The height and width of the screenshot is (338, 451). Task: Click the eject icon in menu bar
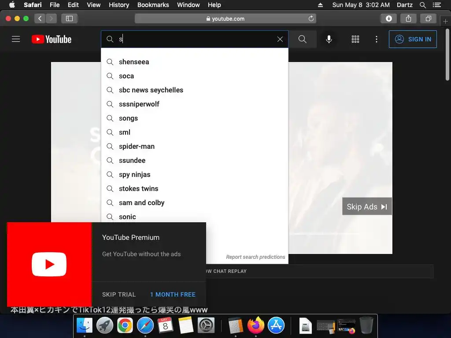pyautogui.click(x=320, y=5)
